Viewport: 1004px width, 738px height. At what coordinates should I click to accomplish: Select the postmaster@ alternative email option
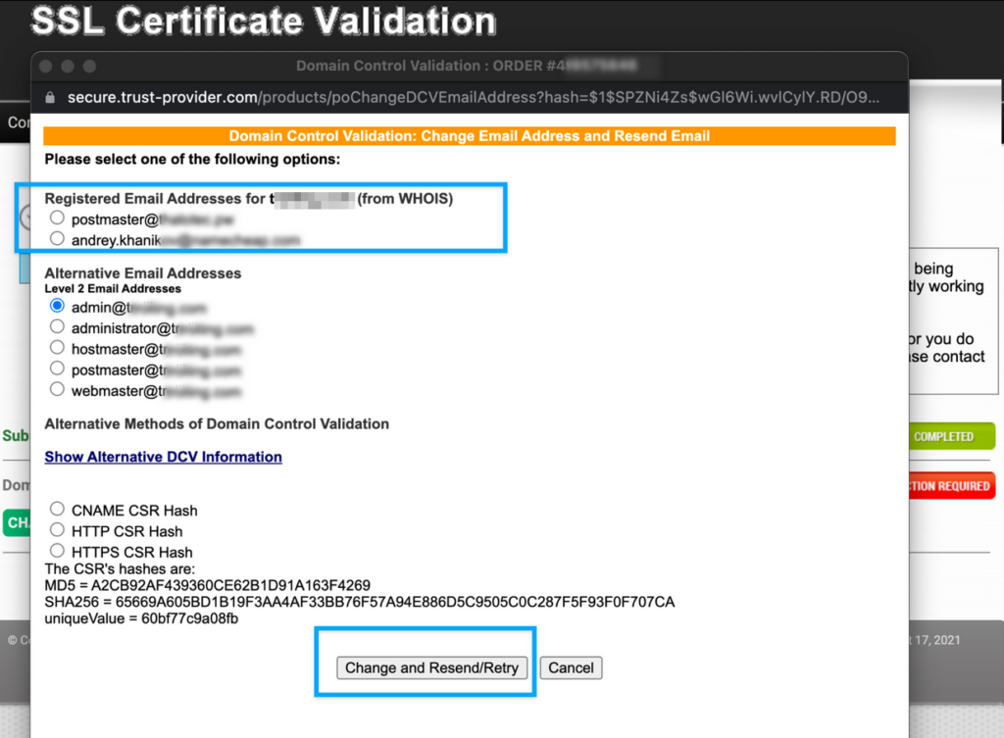(56, 369)
